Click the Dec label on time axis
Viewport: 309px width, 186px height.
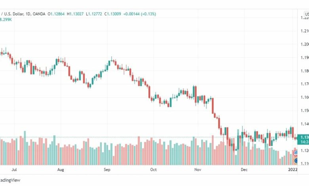pyautogui.click(x=244, y=169)
